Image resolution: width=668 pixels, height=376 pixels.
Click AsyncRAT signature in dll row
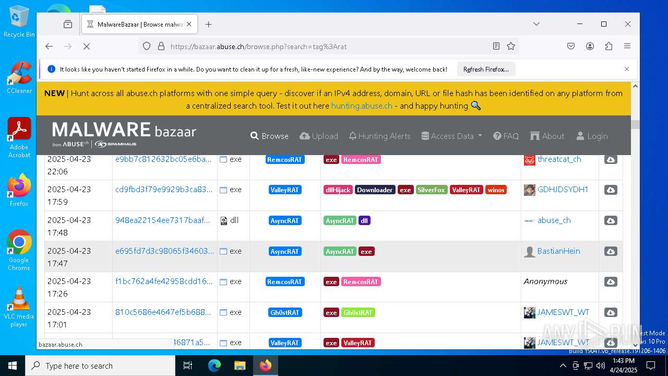(284, 221)
